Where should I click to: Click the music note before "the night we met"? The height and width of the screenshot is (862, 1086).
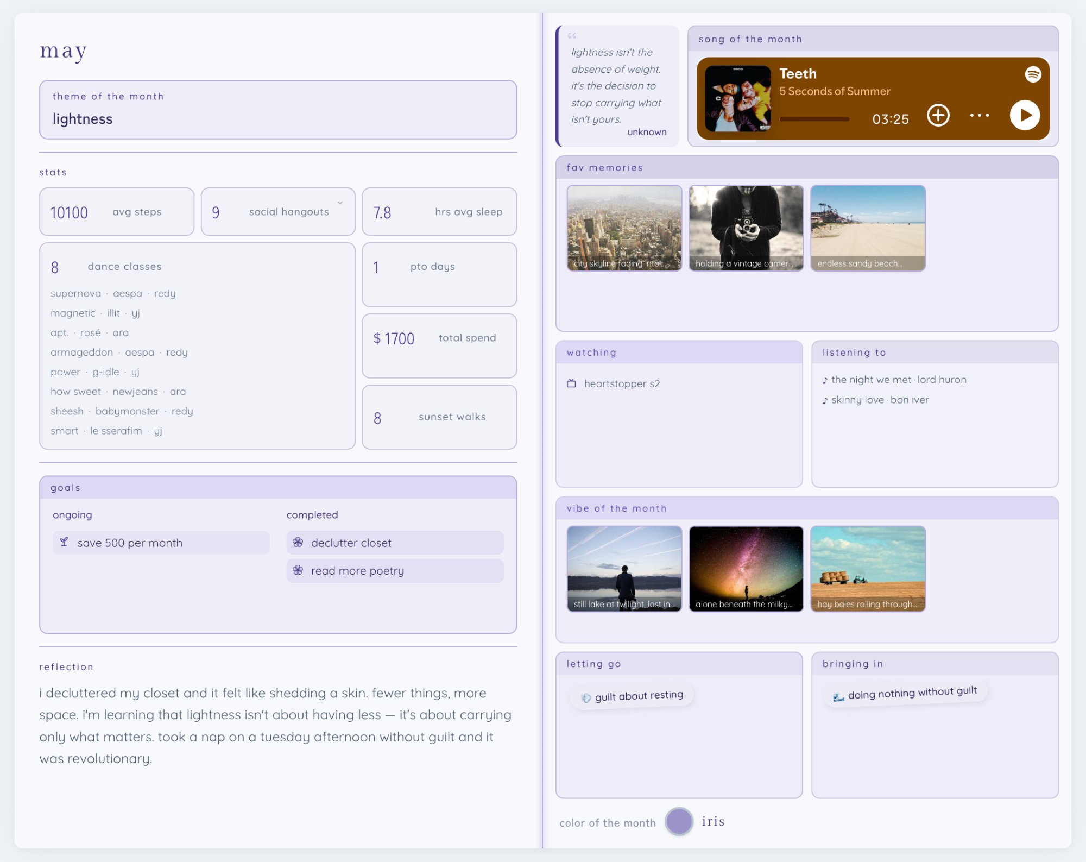(824, 380)
